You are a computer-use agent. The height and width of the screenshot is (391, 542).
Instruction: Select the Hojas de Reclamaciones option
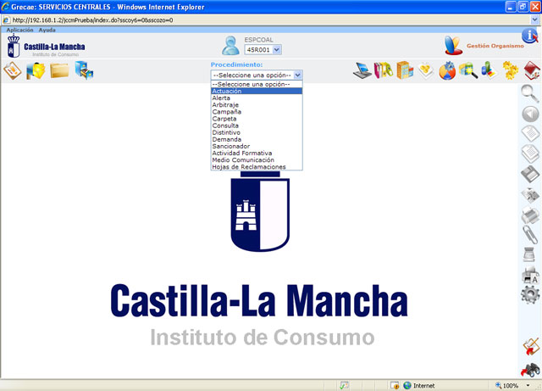pos(257,167)
